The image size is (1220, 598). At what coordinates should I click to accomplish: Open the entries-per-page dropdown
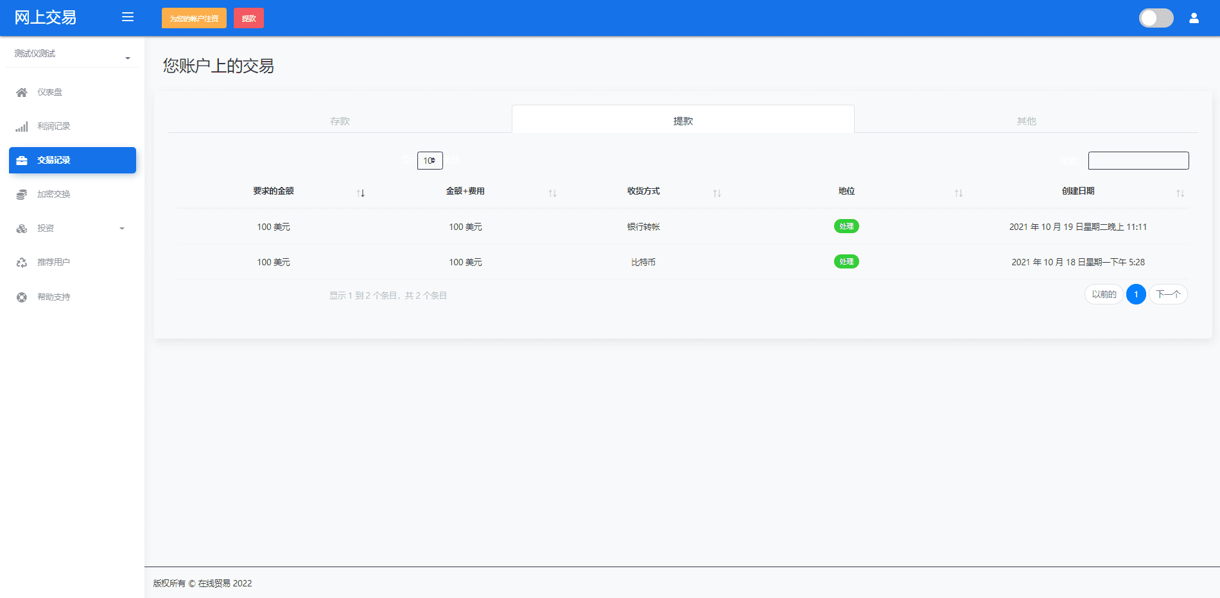point(430,161)
